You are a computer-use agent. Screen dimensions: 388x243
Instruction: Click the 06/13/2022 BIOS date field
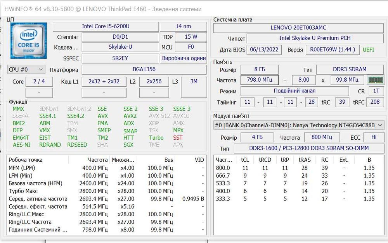point(264,50)
